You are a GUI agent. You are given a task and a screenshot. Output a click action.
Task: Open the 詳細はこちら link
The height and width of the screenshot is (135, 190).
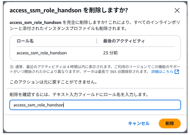(x=162, y=72)
